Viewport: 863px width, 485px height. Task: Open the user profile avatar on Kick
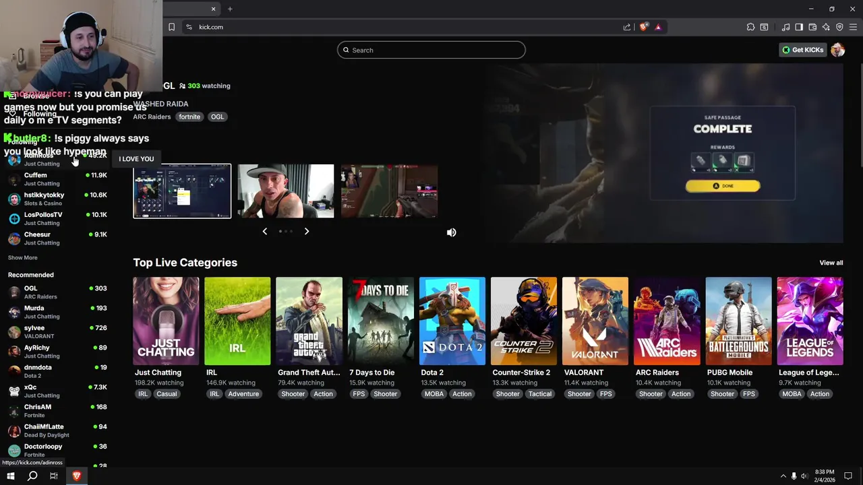tap(838, 50)
